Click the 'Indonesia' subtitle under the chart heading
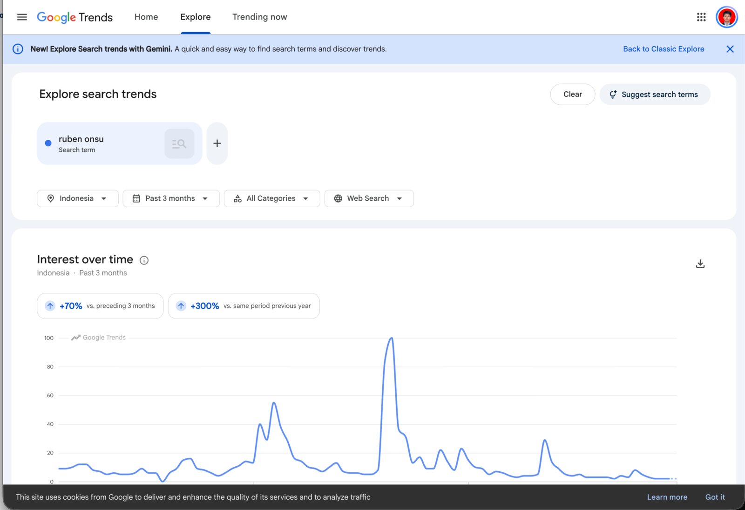Viewport: 745px width, 510px height. coord(53,273)
